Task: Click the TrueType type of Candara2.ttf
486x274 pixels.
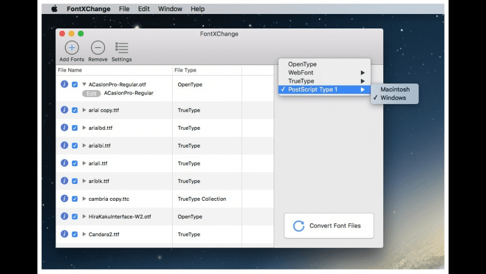Action: [x=189, y=234]
